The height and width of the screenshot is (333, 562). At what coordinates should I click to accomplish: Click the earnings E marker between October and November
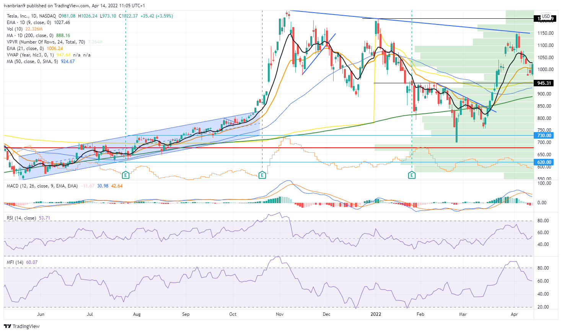click(x=262, y=175)
